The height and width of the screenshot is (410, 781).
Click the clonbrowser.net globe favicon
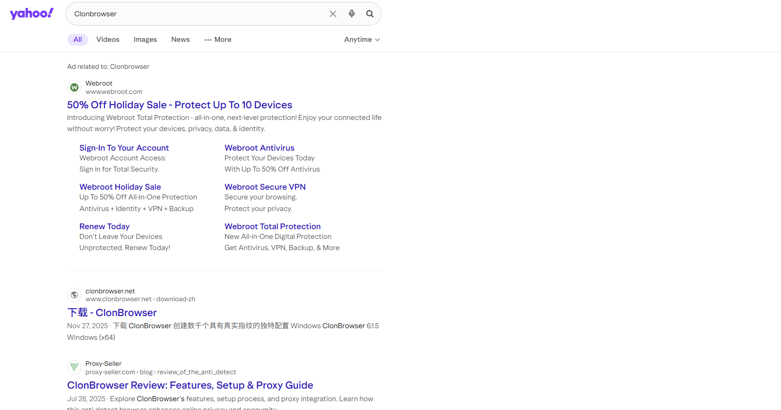(74, 295)
